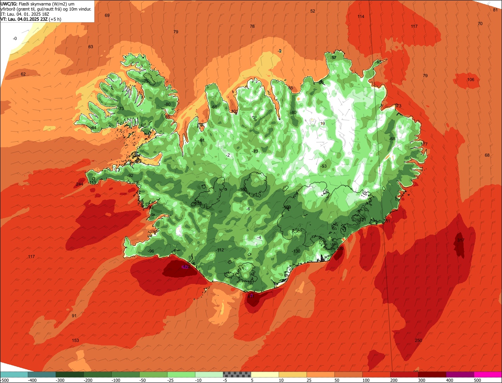Click the value "153" in the southwest sea
The width and height of the screenshot is (502, 383).
coord(75,340)
